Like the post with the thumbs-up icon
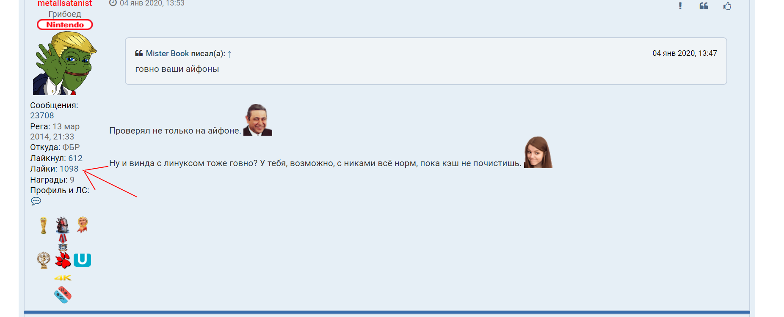The width and height of the screenshot is (784, 317). pos(727,6)
